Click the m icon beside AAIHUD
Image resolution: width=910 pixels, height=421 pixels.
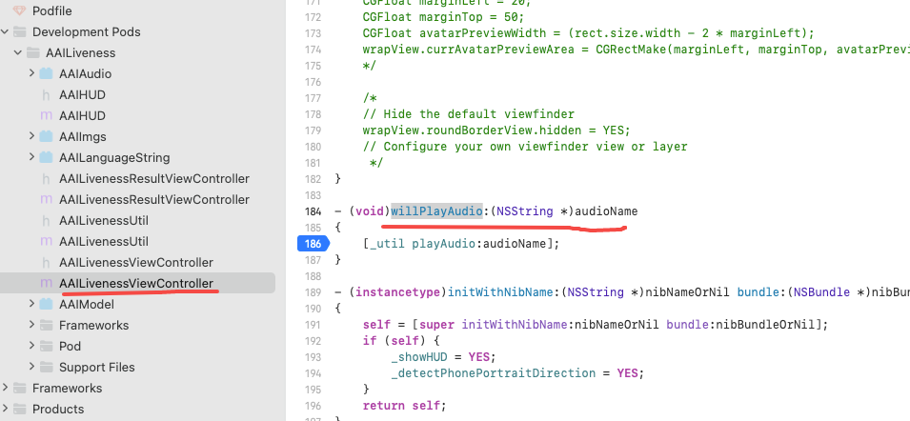(47, 115)
